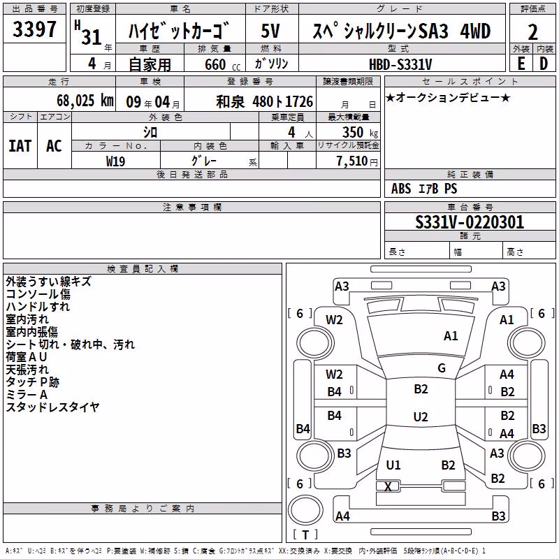559x559 pixels.
Task: Select lot number 3397
Action: tap(34, 29)
